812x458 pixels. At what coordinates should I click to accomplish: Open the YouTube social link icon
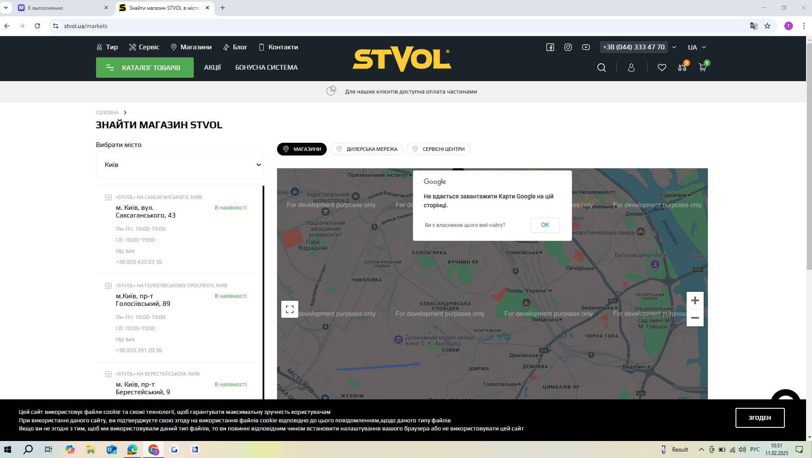[586, 47]
